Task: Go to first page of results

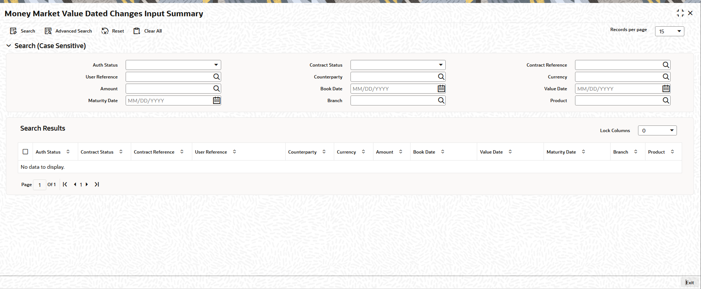Action: point(65,184)
